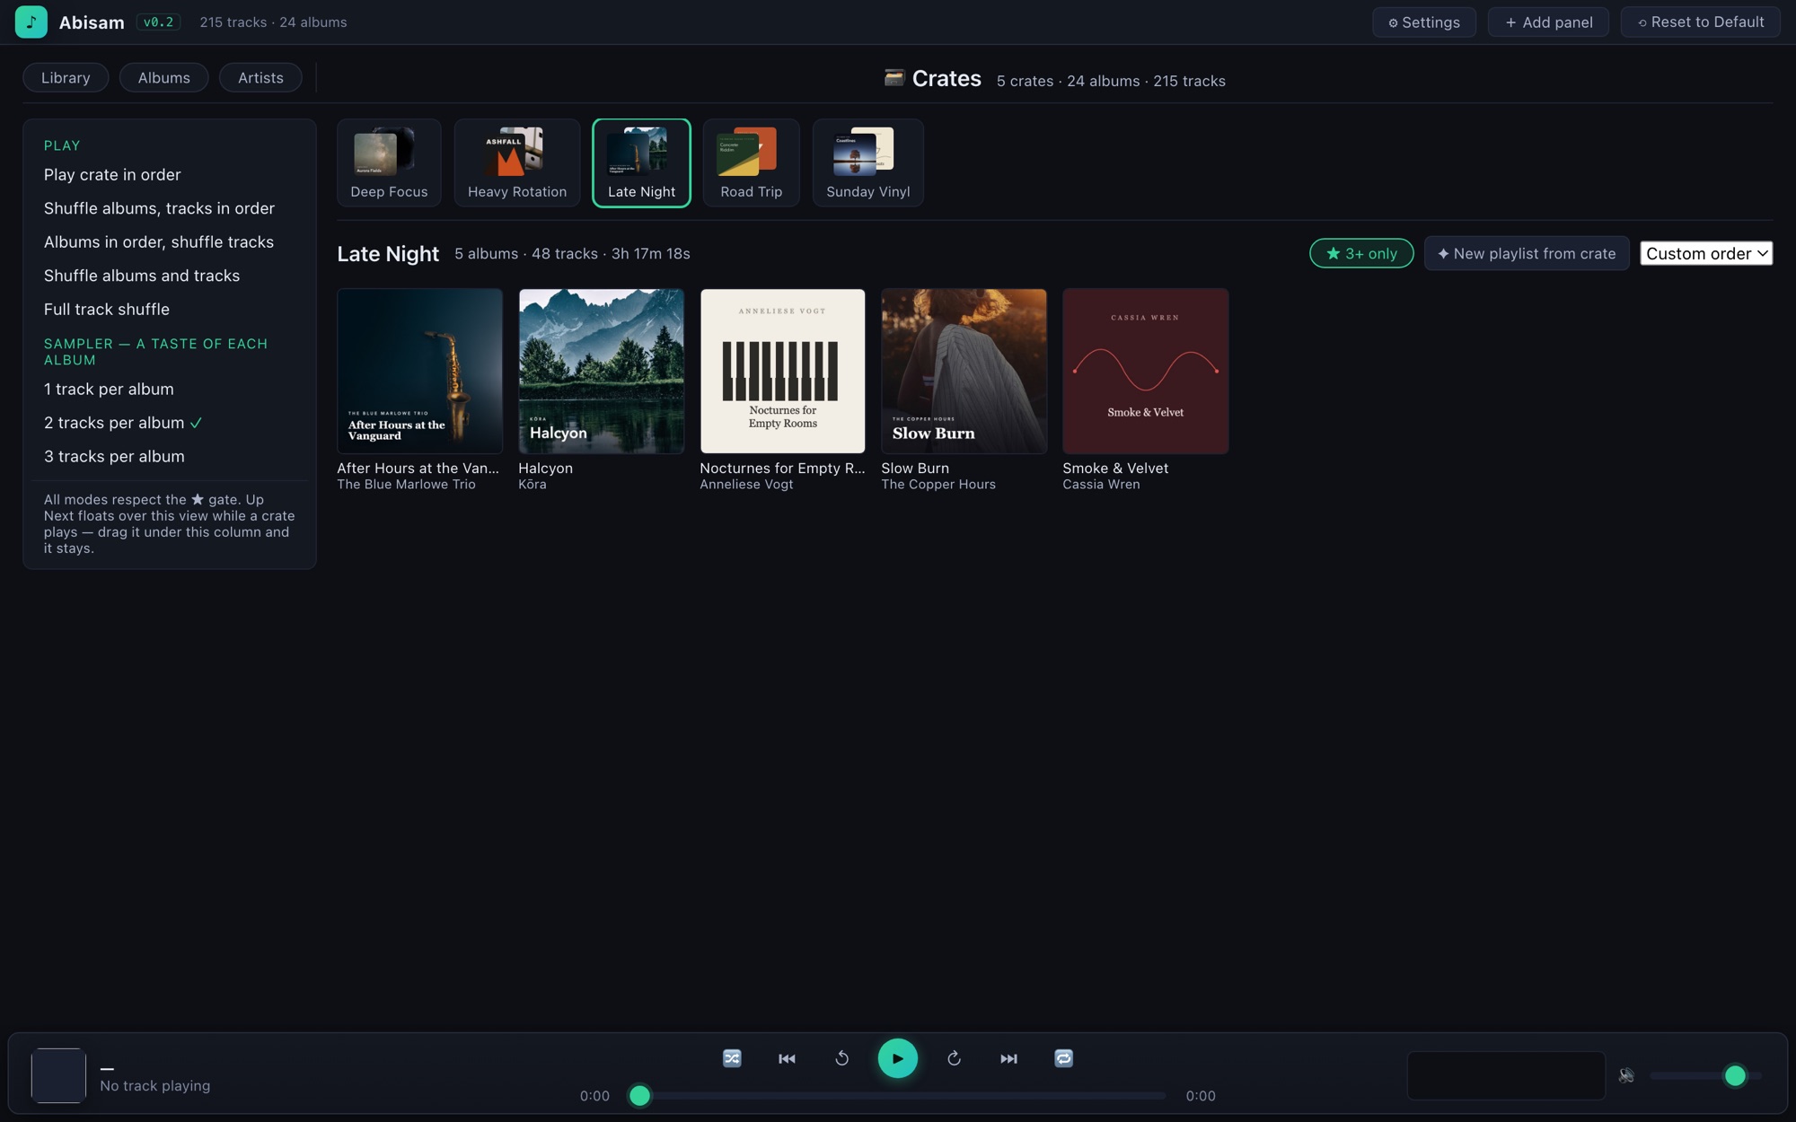Image resolution: width=1796 pixels, height=1122 pixels.
Task: Switch to the Artists tab
Action: [x=260, y=77]
